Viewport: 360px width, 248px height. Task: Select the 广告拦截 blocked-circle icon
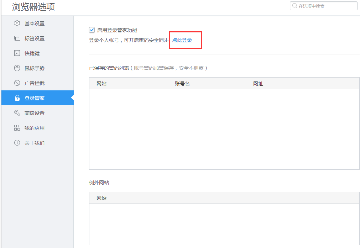click(17, 83)
